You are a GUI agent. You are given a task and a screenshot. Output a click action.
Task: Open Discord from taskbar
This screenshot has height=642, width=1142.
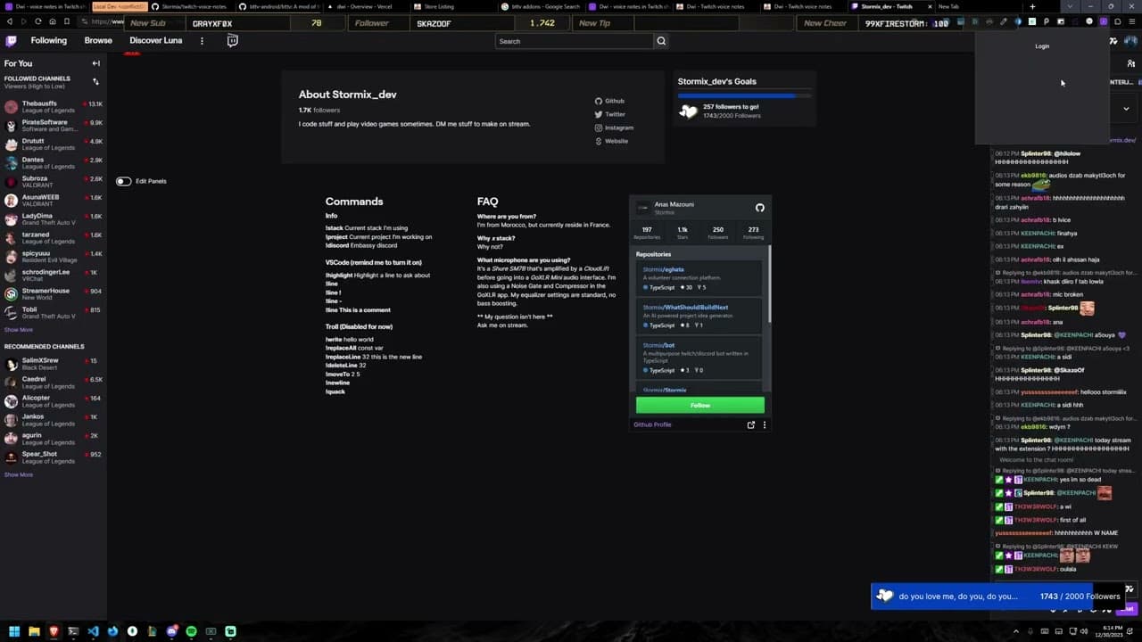pyautogui.click(x=171, y=631)
